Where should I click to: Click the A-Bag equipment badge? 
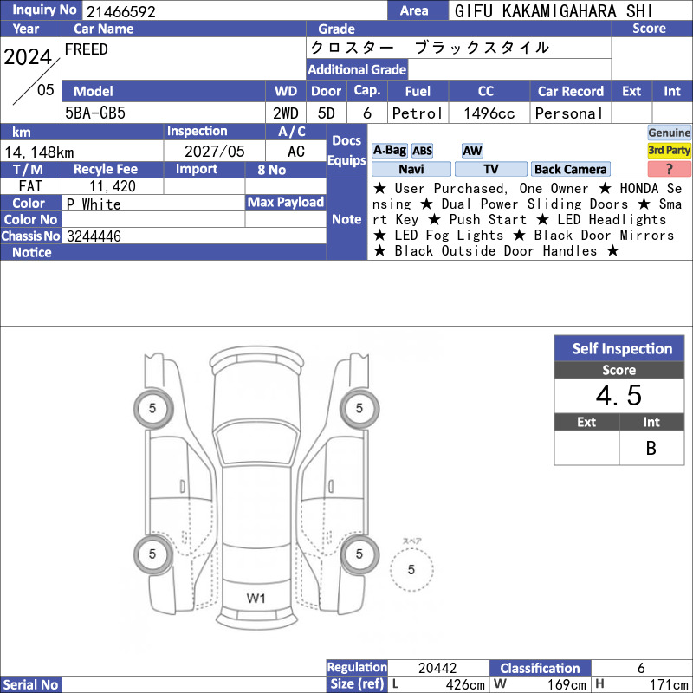[389, 150]
